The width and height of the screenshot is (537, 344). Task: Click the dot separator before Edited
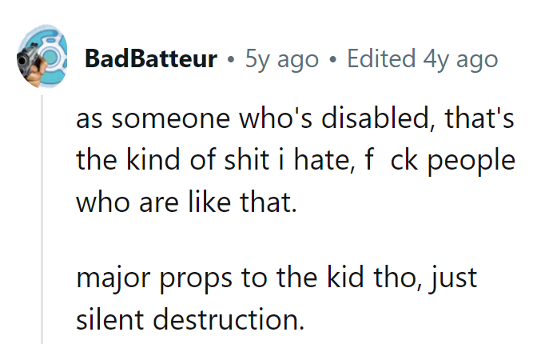pyautogui.click(x=332, y=60)
